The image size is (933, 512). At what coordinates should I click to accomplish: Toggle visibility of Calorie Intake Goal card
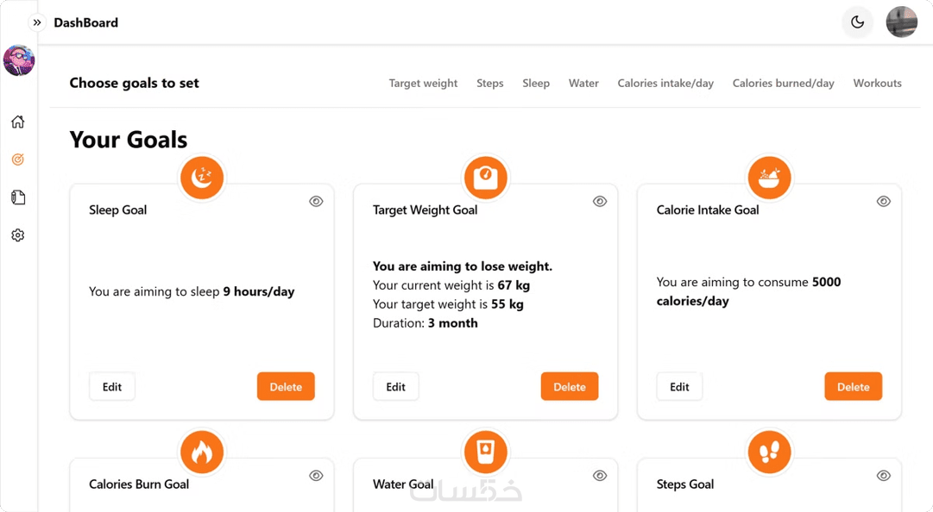tap(883, 202)
